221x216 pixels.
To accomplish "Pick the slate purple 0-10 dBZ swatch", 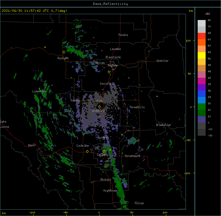I will 202,120.
